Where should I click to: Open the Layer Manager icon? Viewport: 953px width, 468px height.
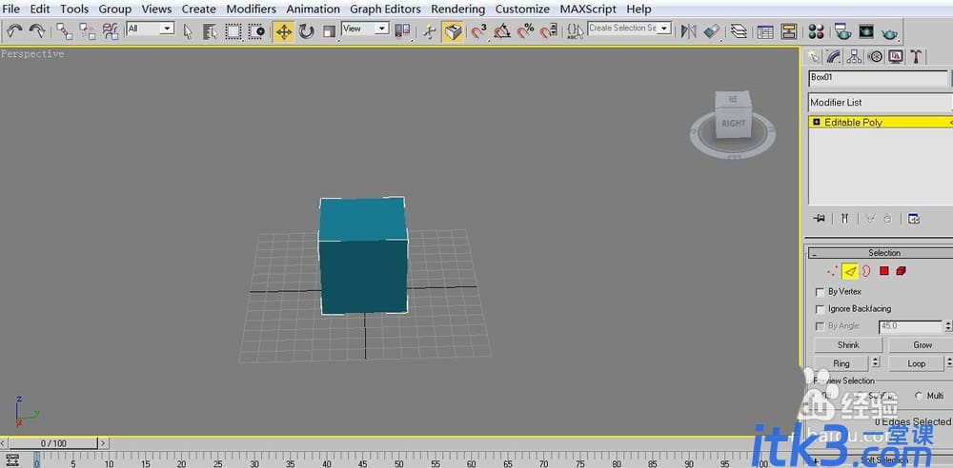pyautogui.click(x=739, y=31)
